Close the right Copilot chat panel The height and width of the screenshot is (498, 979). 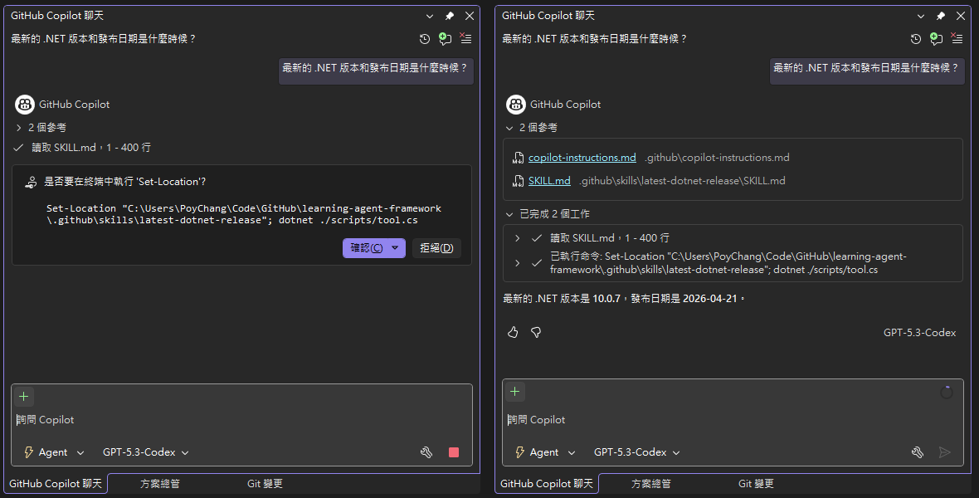[961, 16]
